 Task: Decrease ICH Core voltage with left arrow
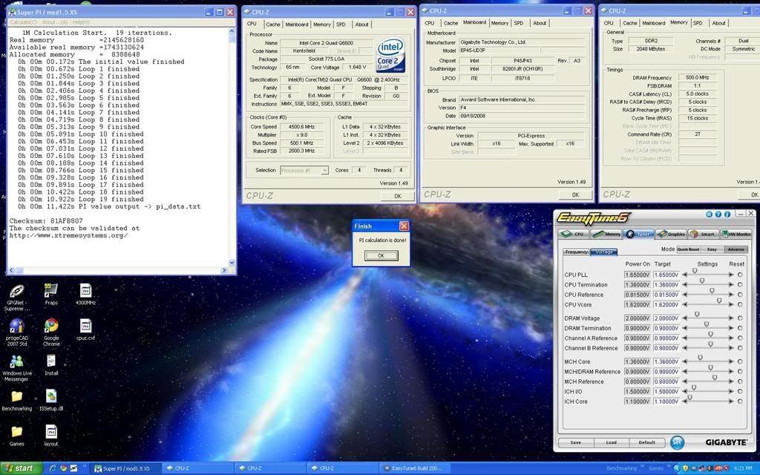685,402
